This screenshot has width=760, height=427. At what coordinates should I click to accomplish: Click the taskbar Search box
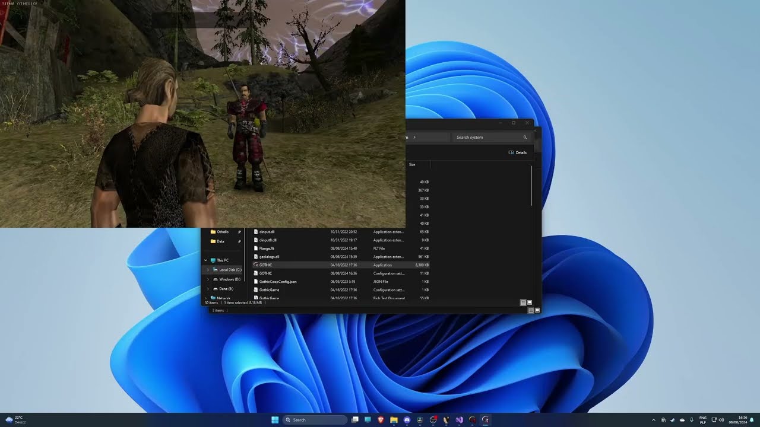(x=315, y=420)
